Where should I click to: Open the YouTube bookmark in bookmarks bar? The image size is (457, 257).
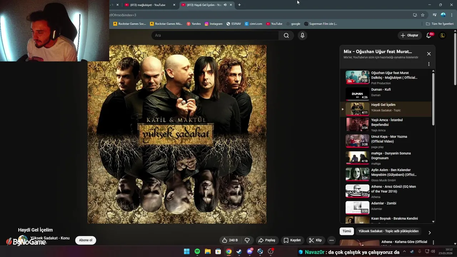coord(274,24)
